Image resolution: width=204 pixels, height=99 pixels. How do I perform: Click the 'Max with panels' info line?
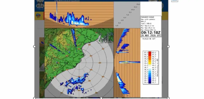(148, 19)
